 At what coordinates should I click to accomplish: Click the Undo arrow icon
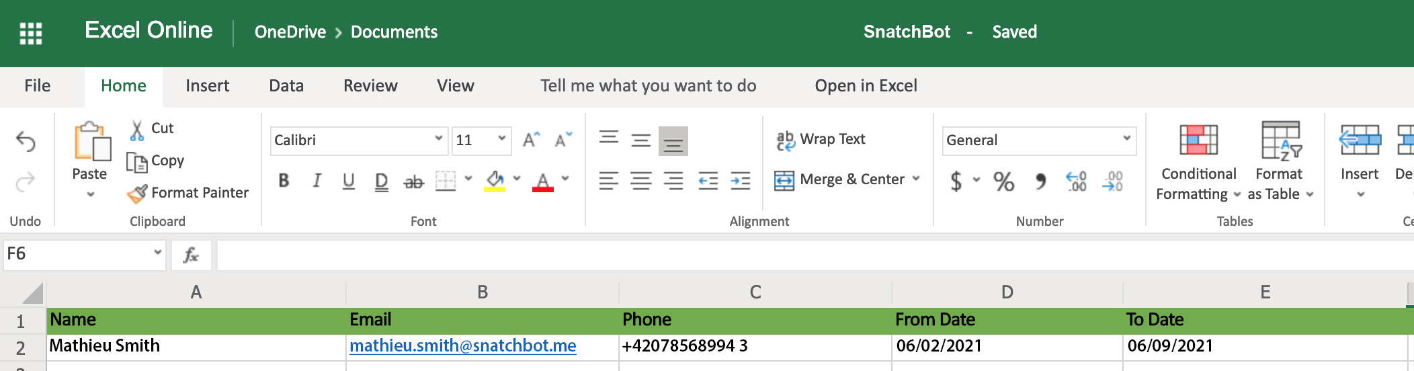click(26, 141)
